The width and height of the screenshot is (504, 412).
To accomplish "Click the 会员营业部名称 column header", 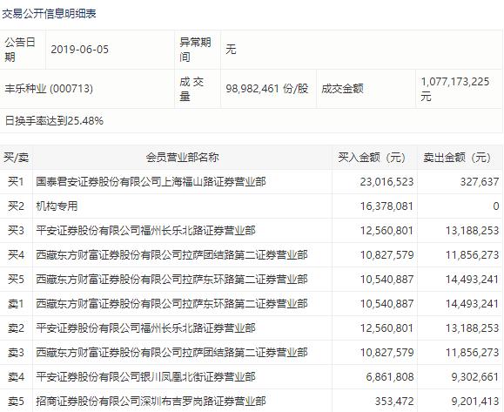I will click(x=182, y=158).
